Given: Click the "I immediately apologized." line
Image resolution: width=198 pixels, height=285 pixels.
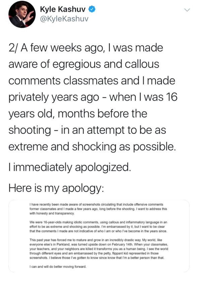Looking at the screenshot, I should tap(70, 167).
